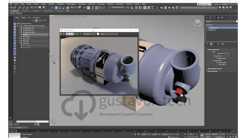
Task: Activate the Select and Move tool
Action: 56,8
